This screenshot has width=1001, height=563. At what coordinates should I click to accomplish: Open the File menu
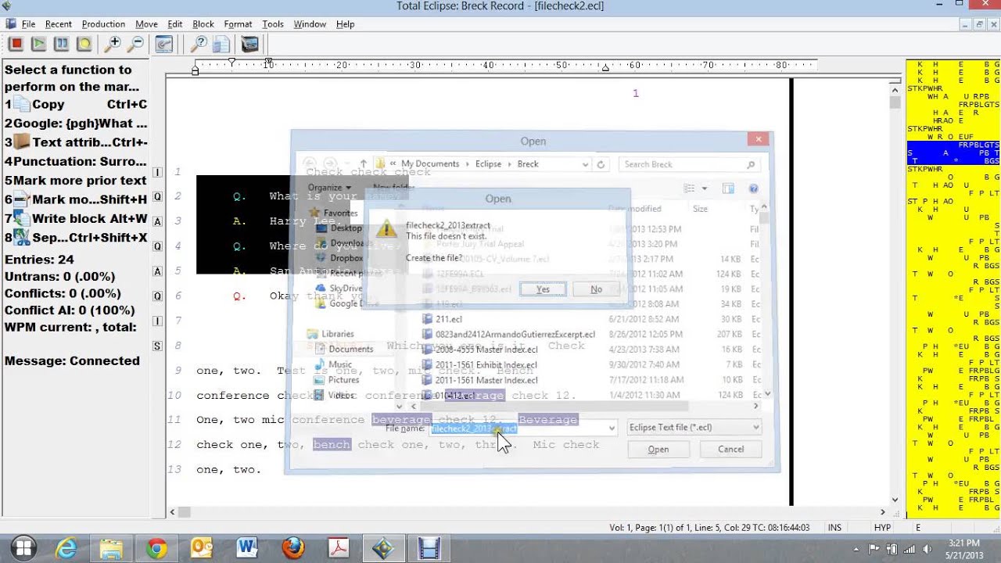[x=28, y=24]
